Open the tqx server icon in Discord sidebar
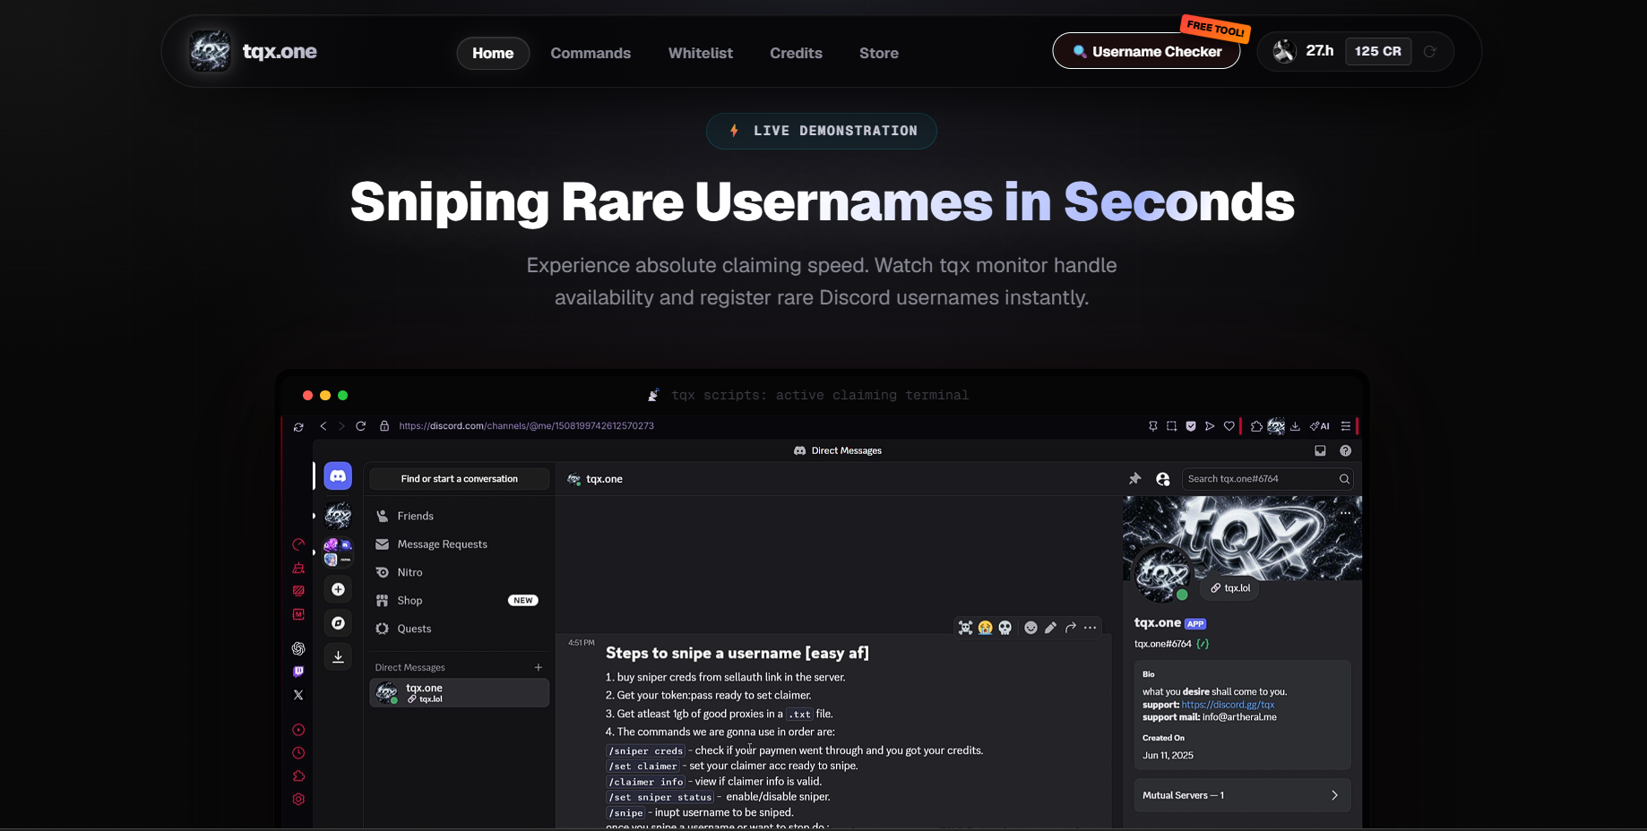Image resolution: width=1647 pixels, height=831 pixels. (338, 515)
